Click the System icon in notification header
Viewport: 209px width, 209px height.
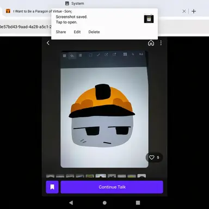(x=67, y=3)
